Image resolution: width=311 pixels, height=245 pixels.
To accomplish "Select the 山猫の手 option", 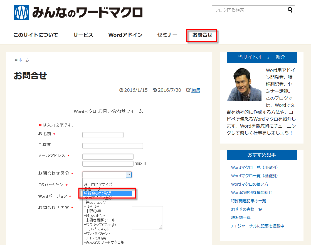I will tap(107, 211).
